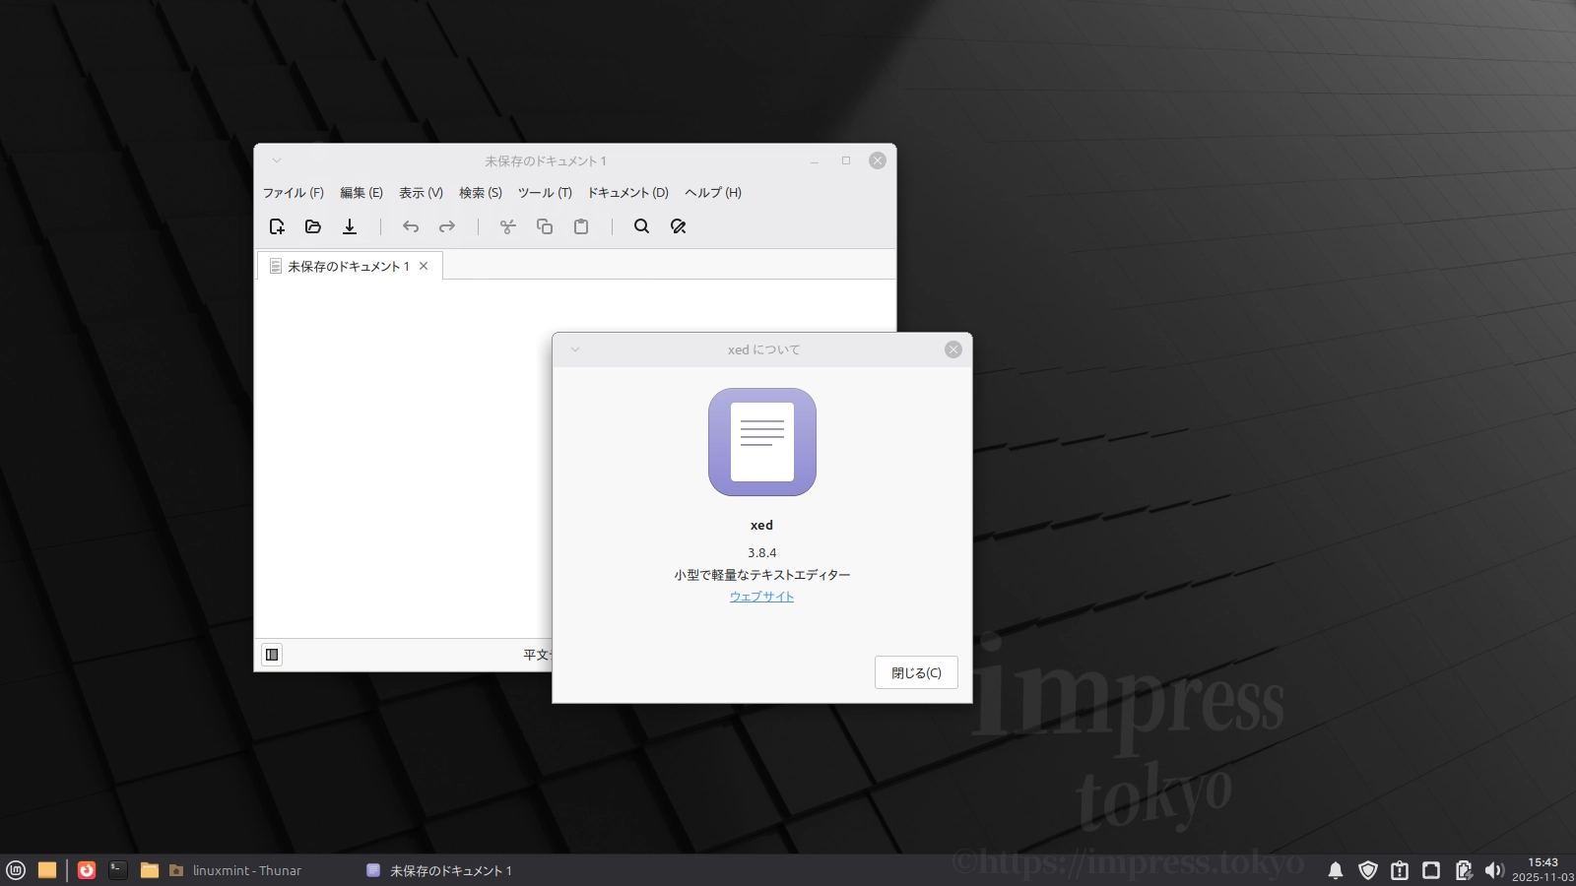Click the scissors cut icon
The image size is (1576, 886).
click(x=508, y=226)
